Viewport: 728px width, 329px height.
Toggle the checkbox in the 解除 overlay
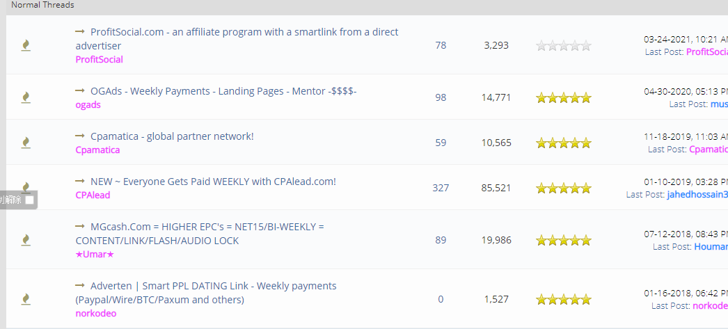(30, 200)
